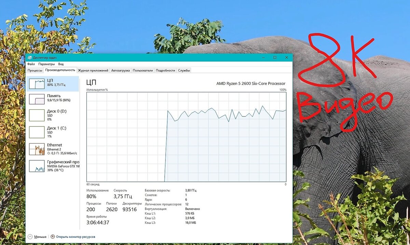This screenshot has width=410, height=245.
Task: Click the Кэш L3 label
Action: click(150, 222)
